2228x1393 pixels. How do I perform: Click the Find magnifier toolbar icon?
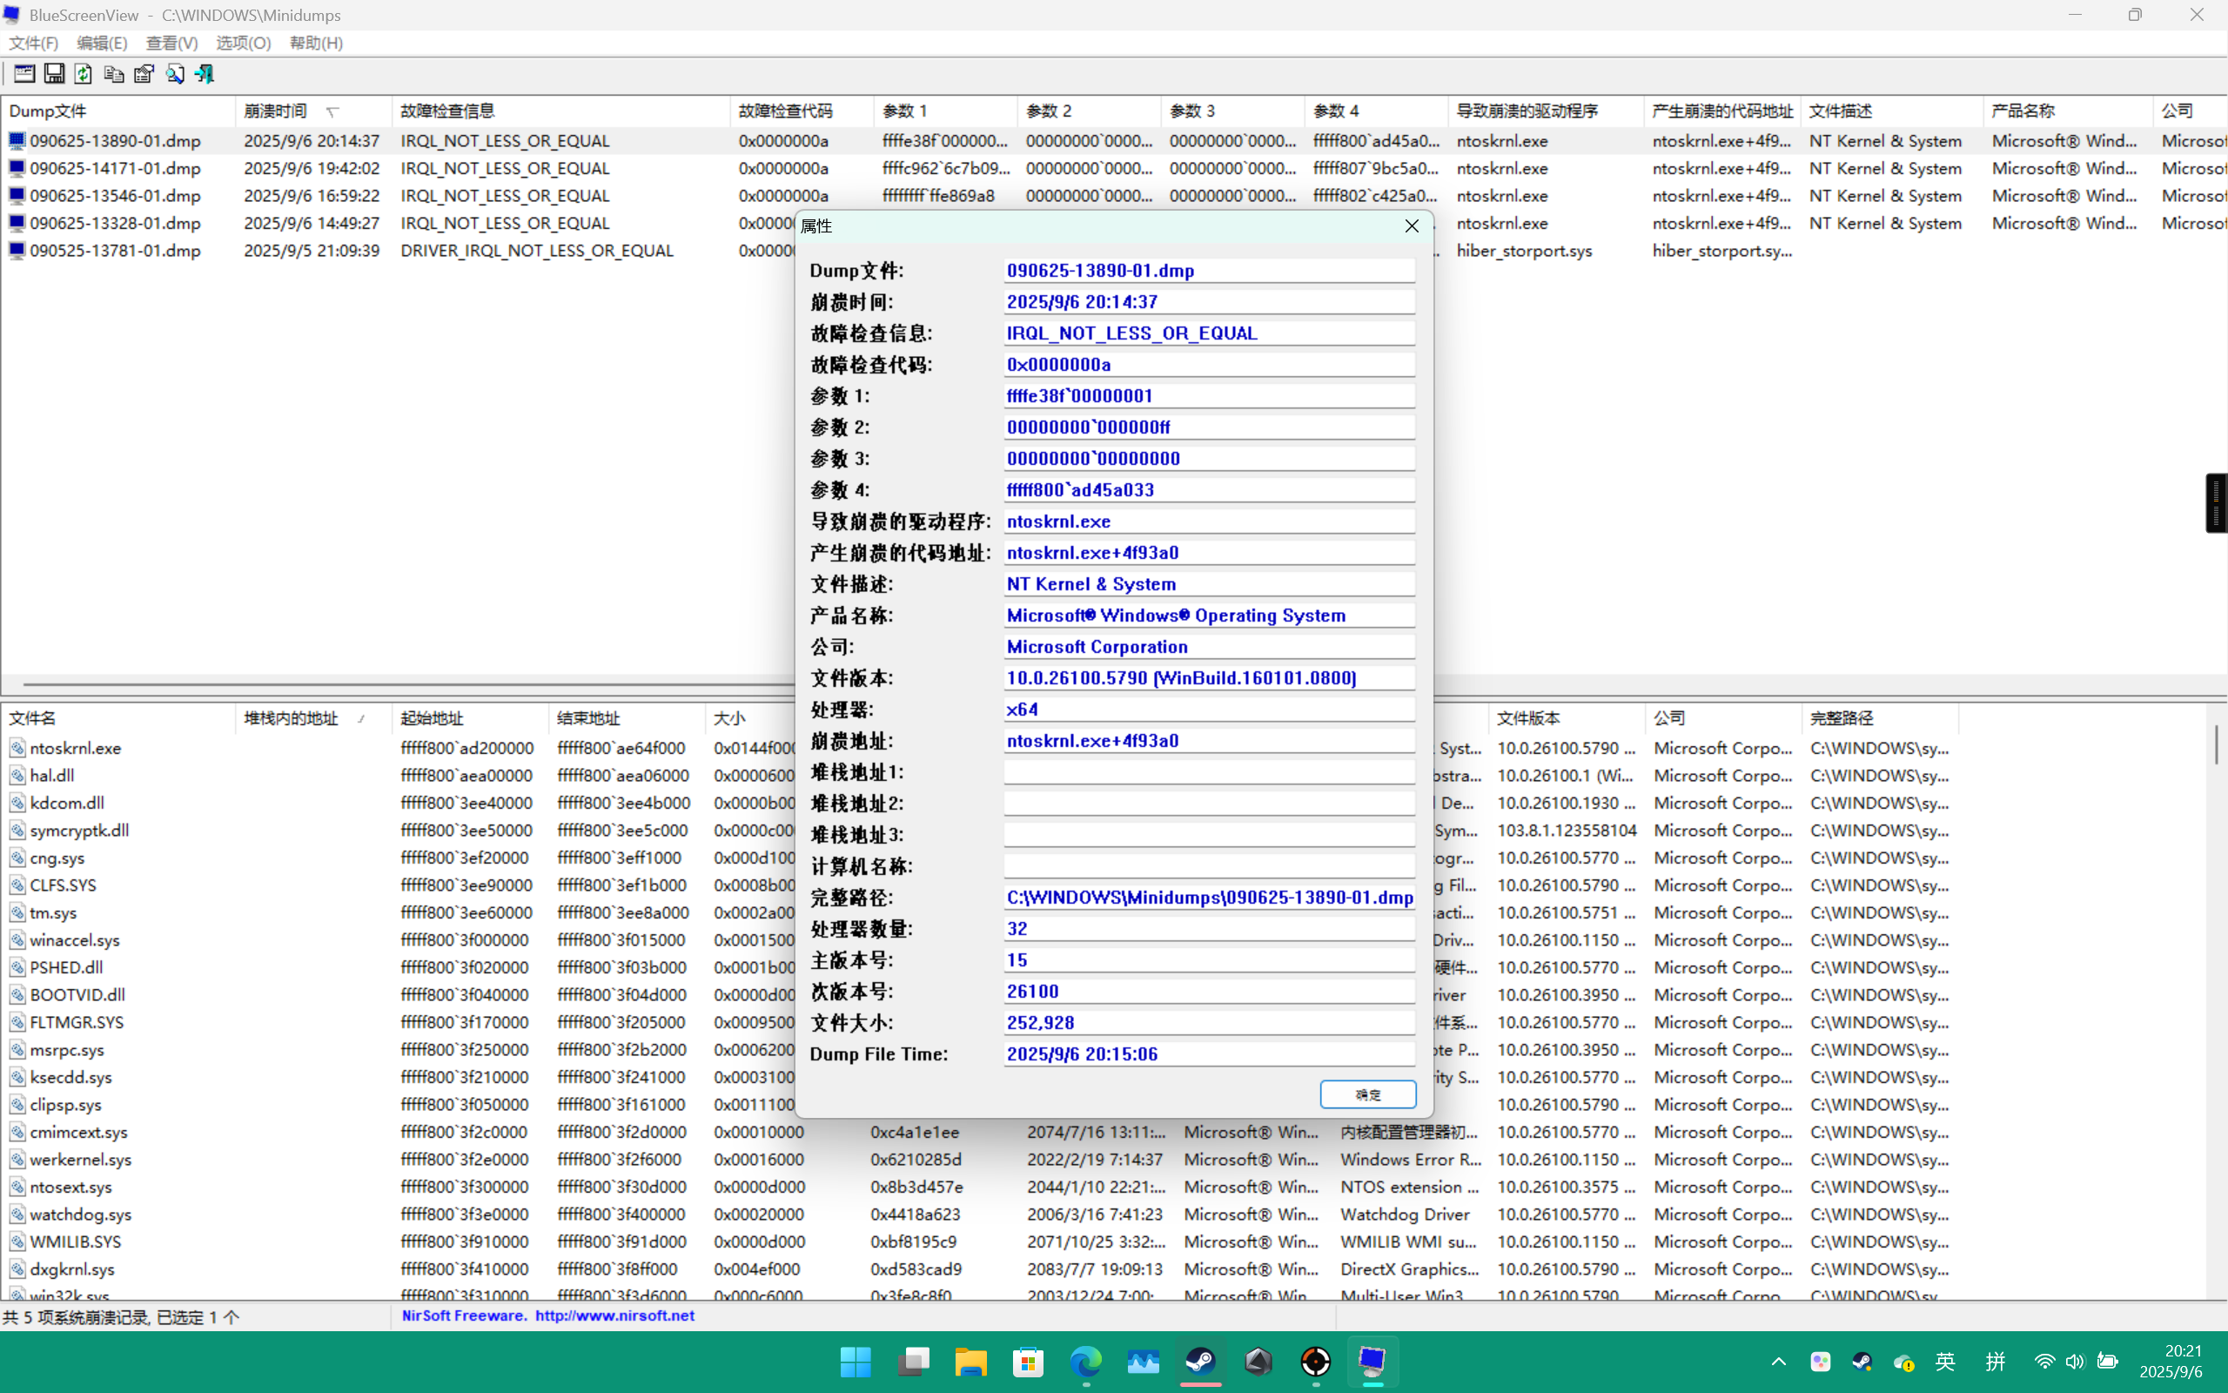tap(175, 74)
